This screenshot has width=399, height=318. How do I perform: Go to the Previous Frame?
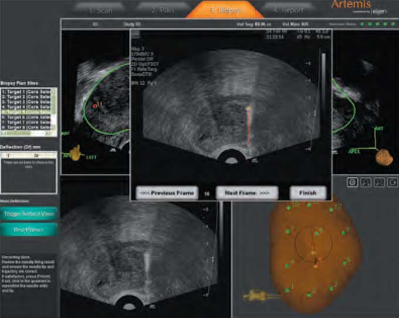pos(167,193)
